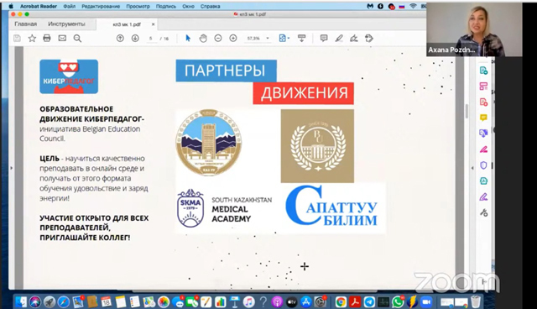
Task: Add the PDF to starred bookmarks
Action: point(32,38)
